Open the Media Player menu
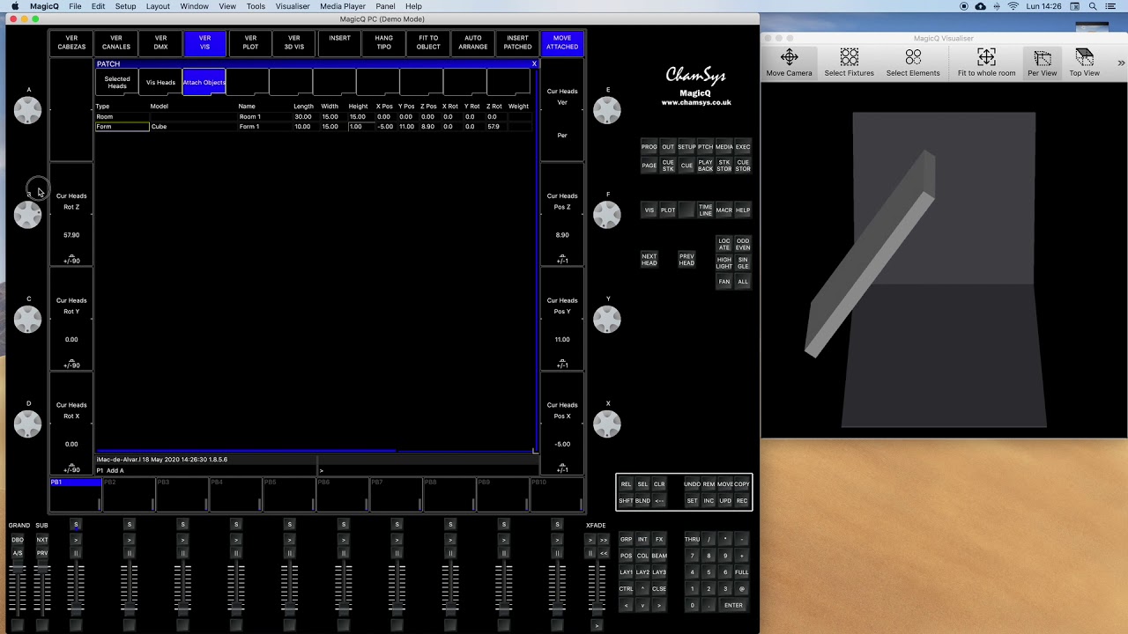This screenshot has width=1128, height=634. (x=343, y=6)
